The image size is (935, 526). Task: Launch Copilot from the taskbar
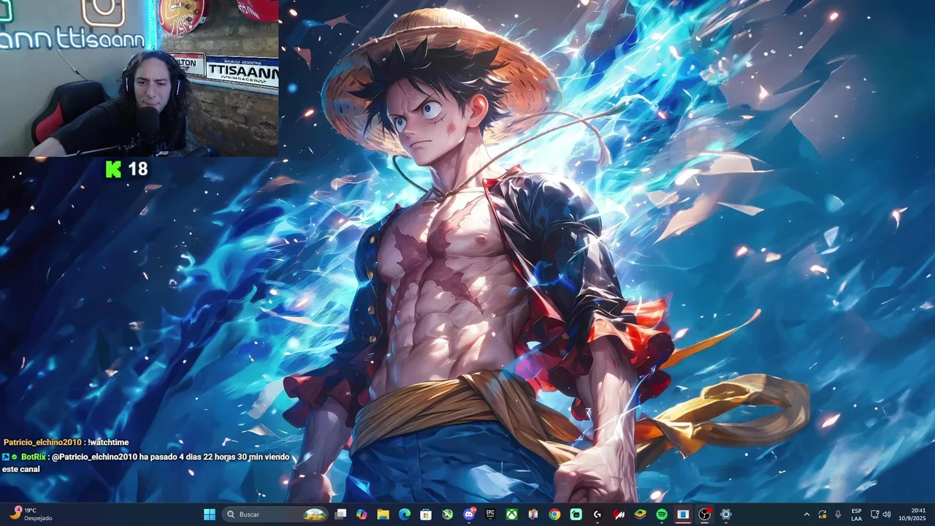click(x=362, y=514)
